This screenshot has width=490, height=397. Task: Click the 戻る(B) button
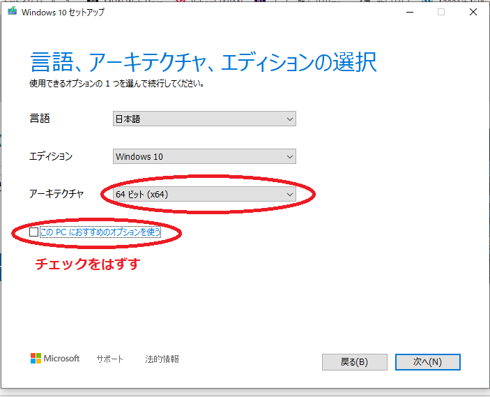point(354,362)
